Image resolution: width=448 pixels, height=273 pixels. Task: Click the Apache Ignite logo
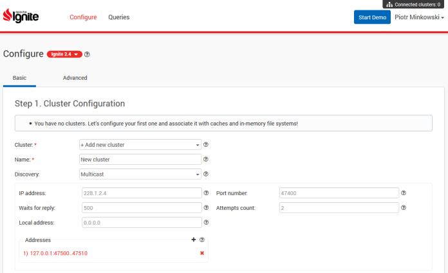(21, 16)
